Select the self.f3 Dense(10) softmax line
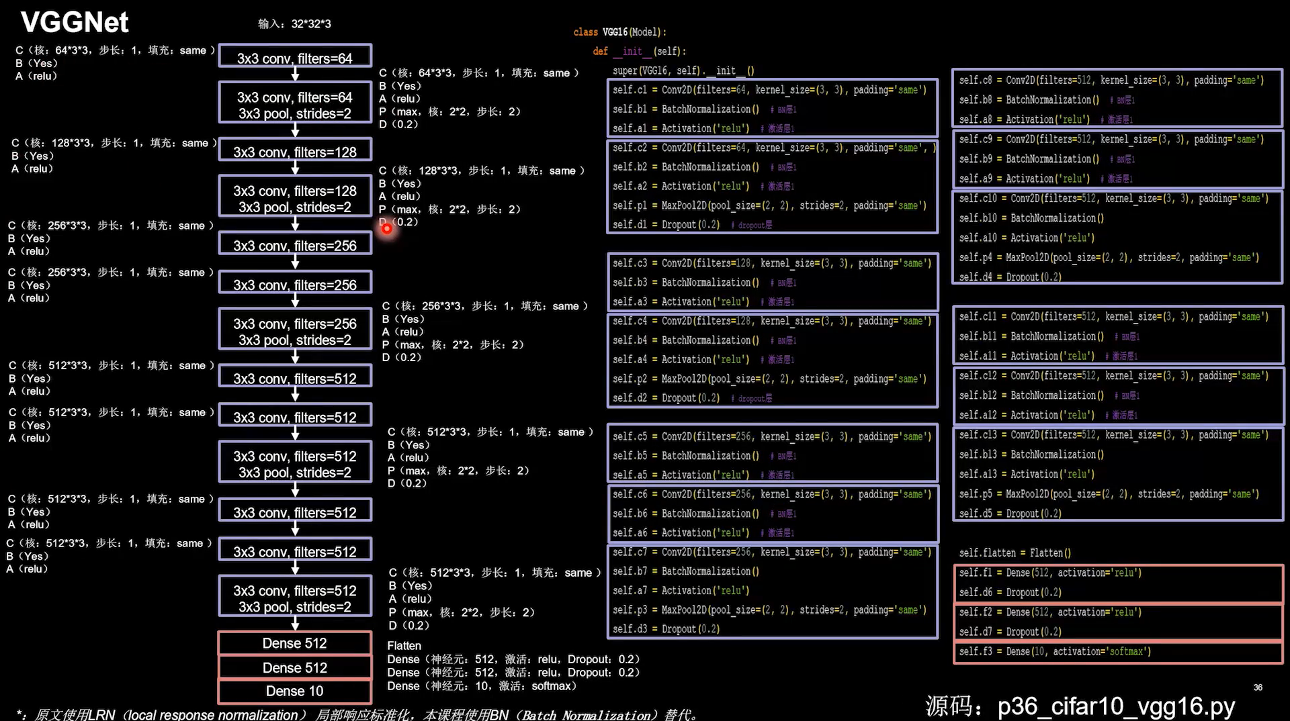The width and height of the screenshot is (1290, 721). coord(1055,651)
